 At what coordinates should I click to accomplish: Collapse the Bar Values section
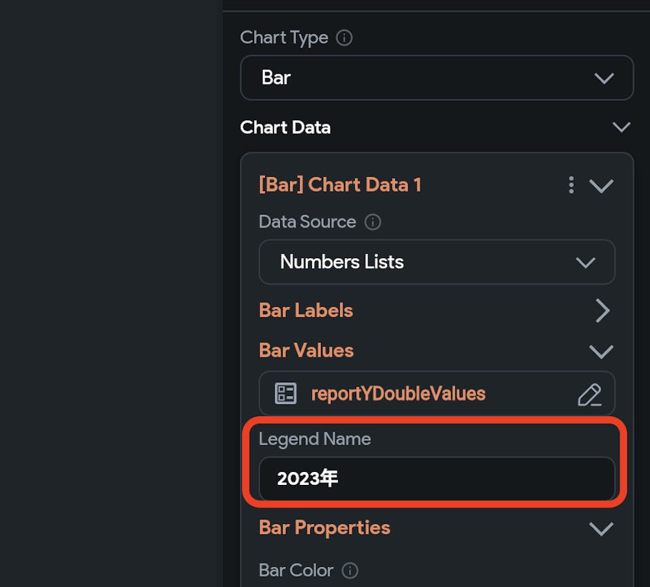601,350
